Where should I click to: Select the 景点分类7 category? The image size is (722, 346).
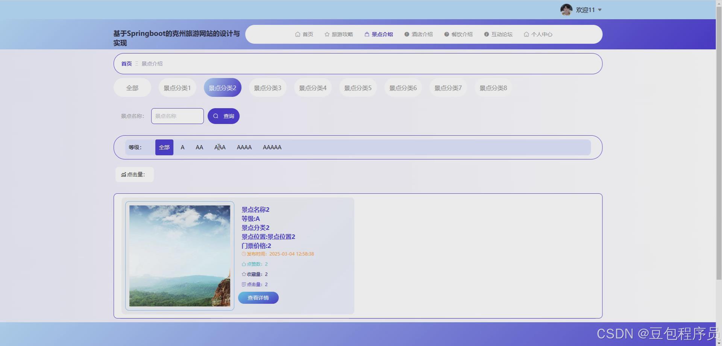coord(448,88)
